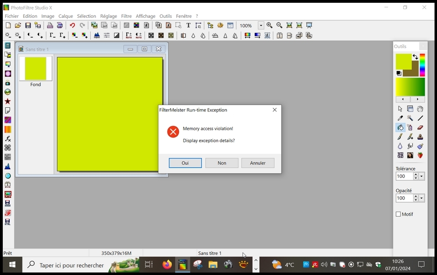
Task: Pick the brown background color swatch
Action: coord(415,72)
